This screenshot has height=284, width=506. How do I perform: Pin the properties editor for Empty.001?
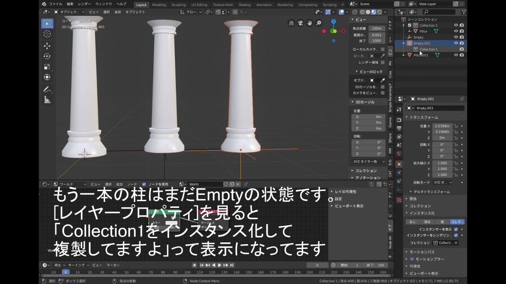462,99
